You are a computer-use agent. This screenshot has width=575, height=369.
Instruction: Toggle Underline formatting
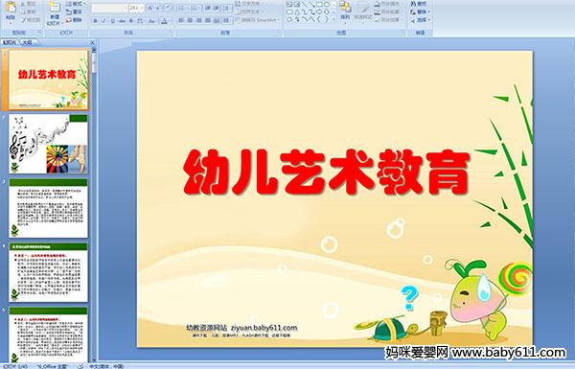(112, 21)
